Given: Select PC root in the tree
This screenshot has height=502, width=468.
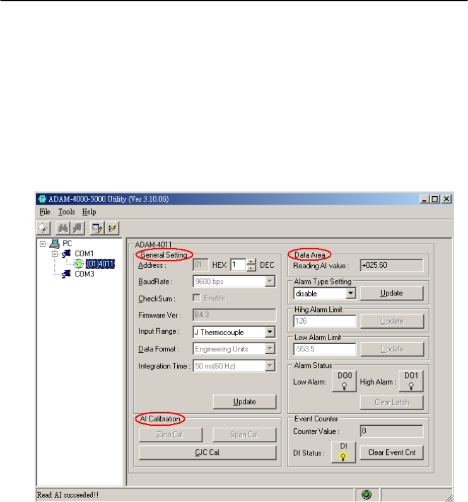Looking at the screenshot, I should (x=67, y=243).
